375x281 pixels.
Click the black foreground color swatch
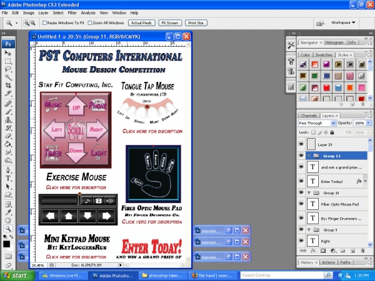pos(6,244)
